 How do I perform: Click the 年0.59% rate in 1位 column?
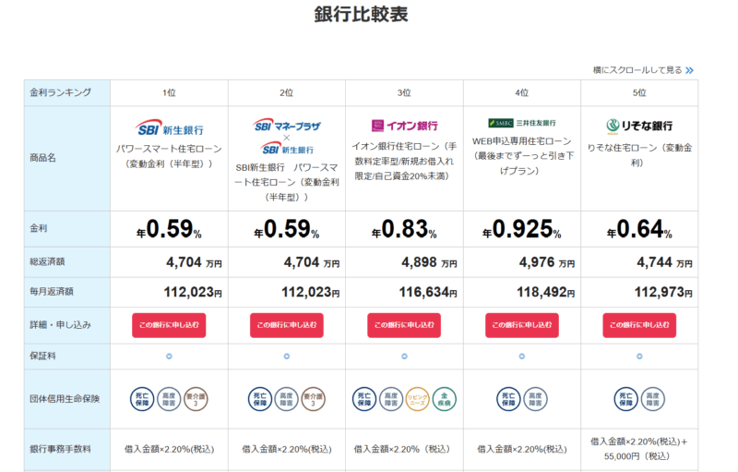coord(169,229)
